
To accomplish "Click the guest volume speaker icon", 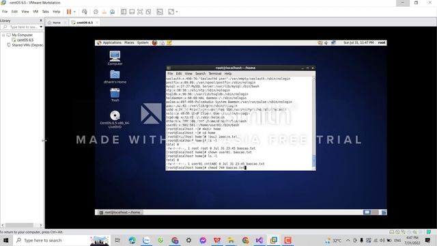I will click(326, 42).
